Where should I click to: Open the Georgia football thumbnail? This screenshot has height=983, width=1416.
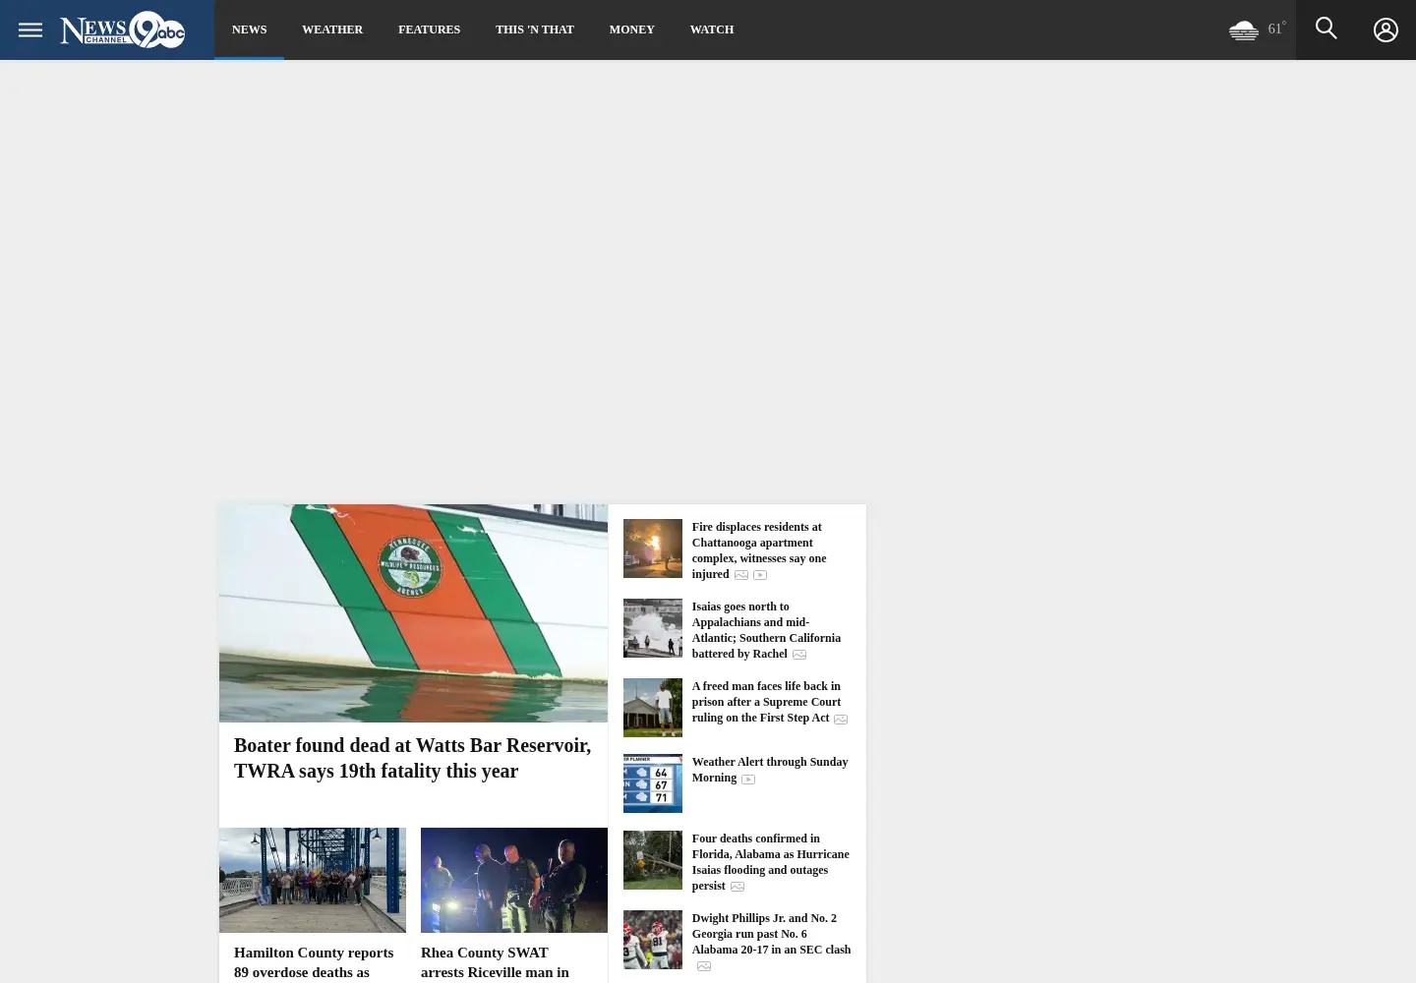652,940
